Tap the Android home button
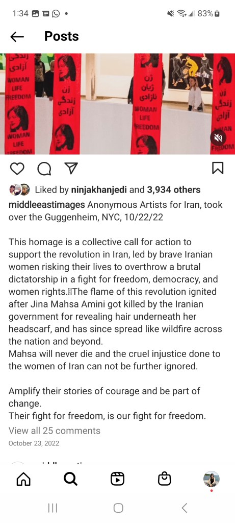This screenshot has width=235, height=523. [118, 508]
